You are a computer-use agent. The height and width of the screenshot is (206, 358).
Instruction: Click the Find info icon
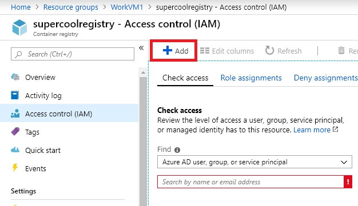click(x=177, y=150)
